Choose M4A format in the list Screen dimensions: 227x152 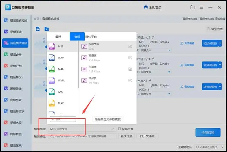tap(62, 69)
